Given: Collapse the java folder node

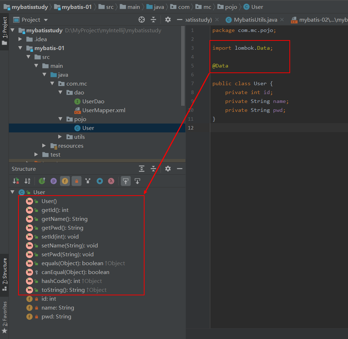Looking at the screenshot, I should coord(44,75).
